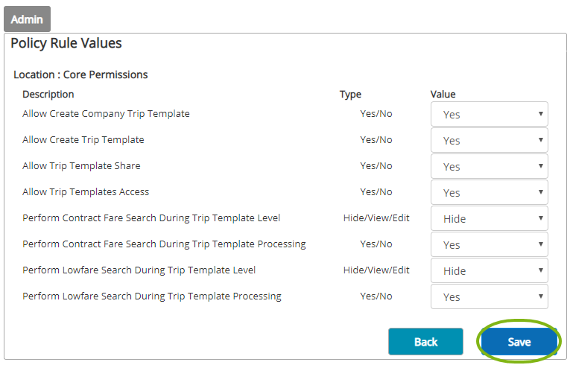The width and height of the screenshot is (570, 365).
Task: Click the Save button
Action: point(519,342)
